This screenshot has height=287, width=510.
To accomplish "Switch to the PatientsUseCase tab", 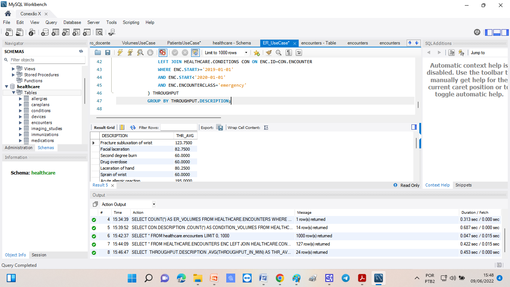I will click(184, 43).
